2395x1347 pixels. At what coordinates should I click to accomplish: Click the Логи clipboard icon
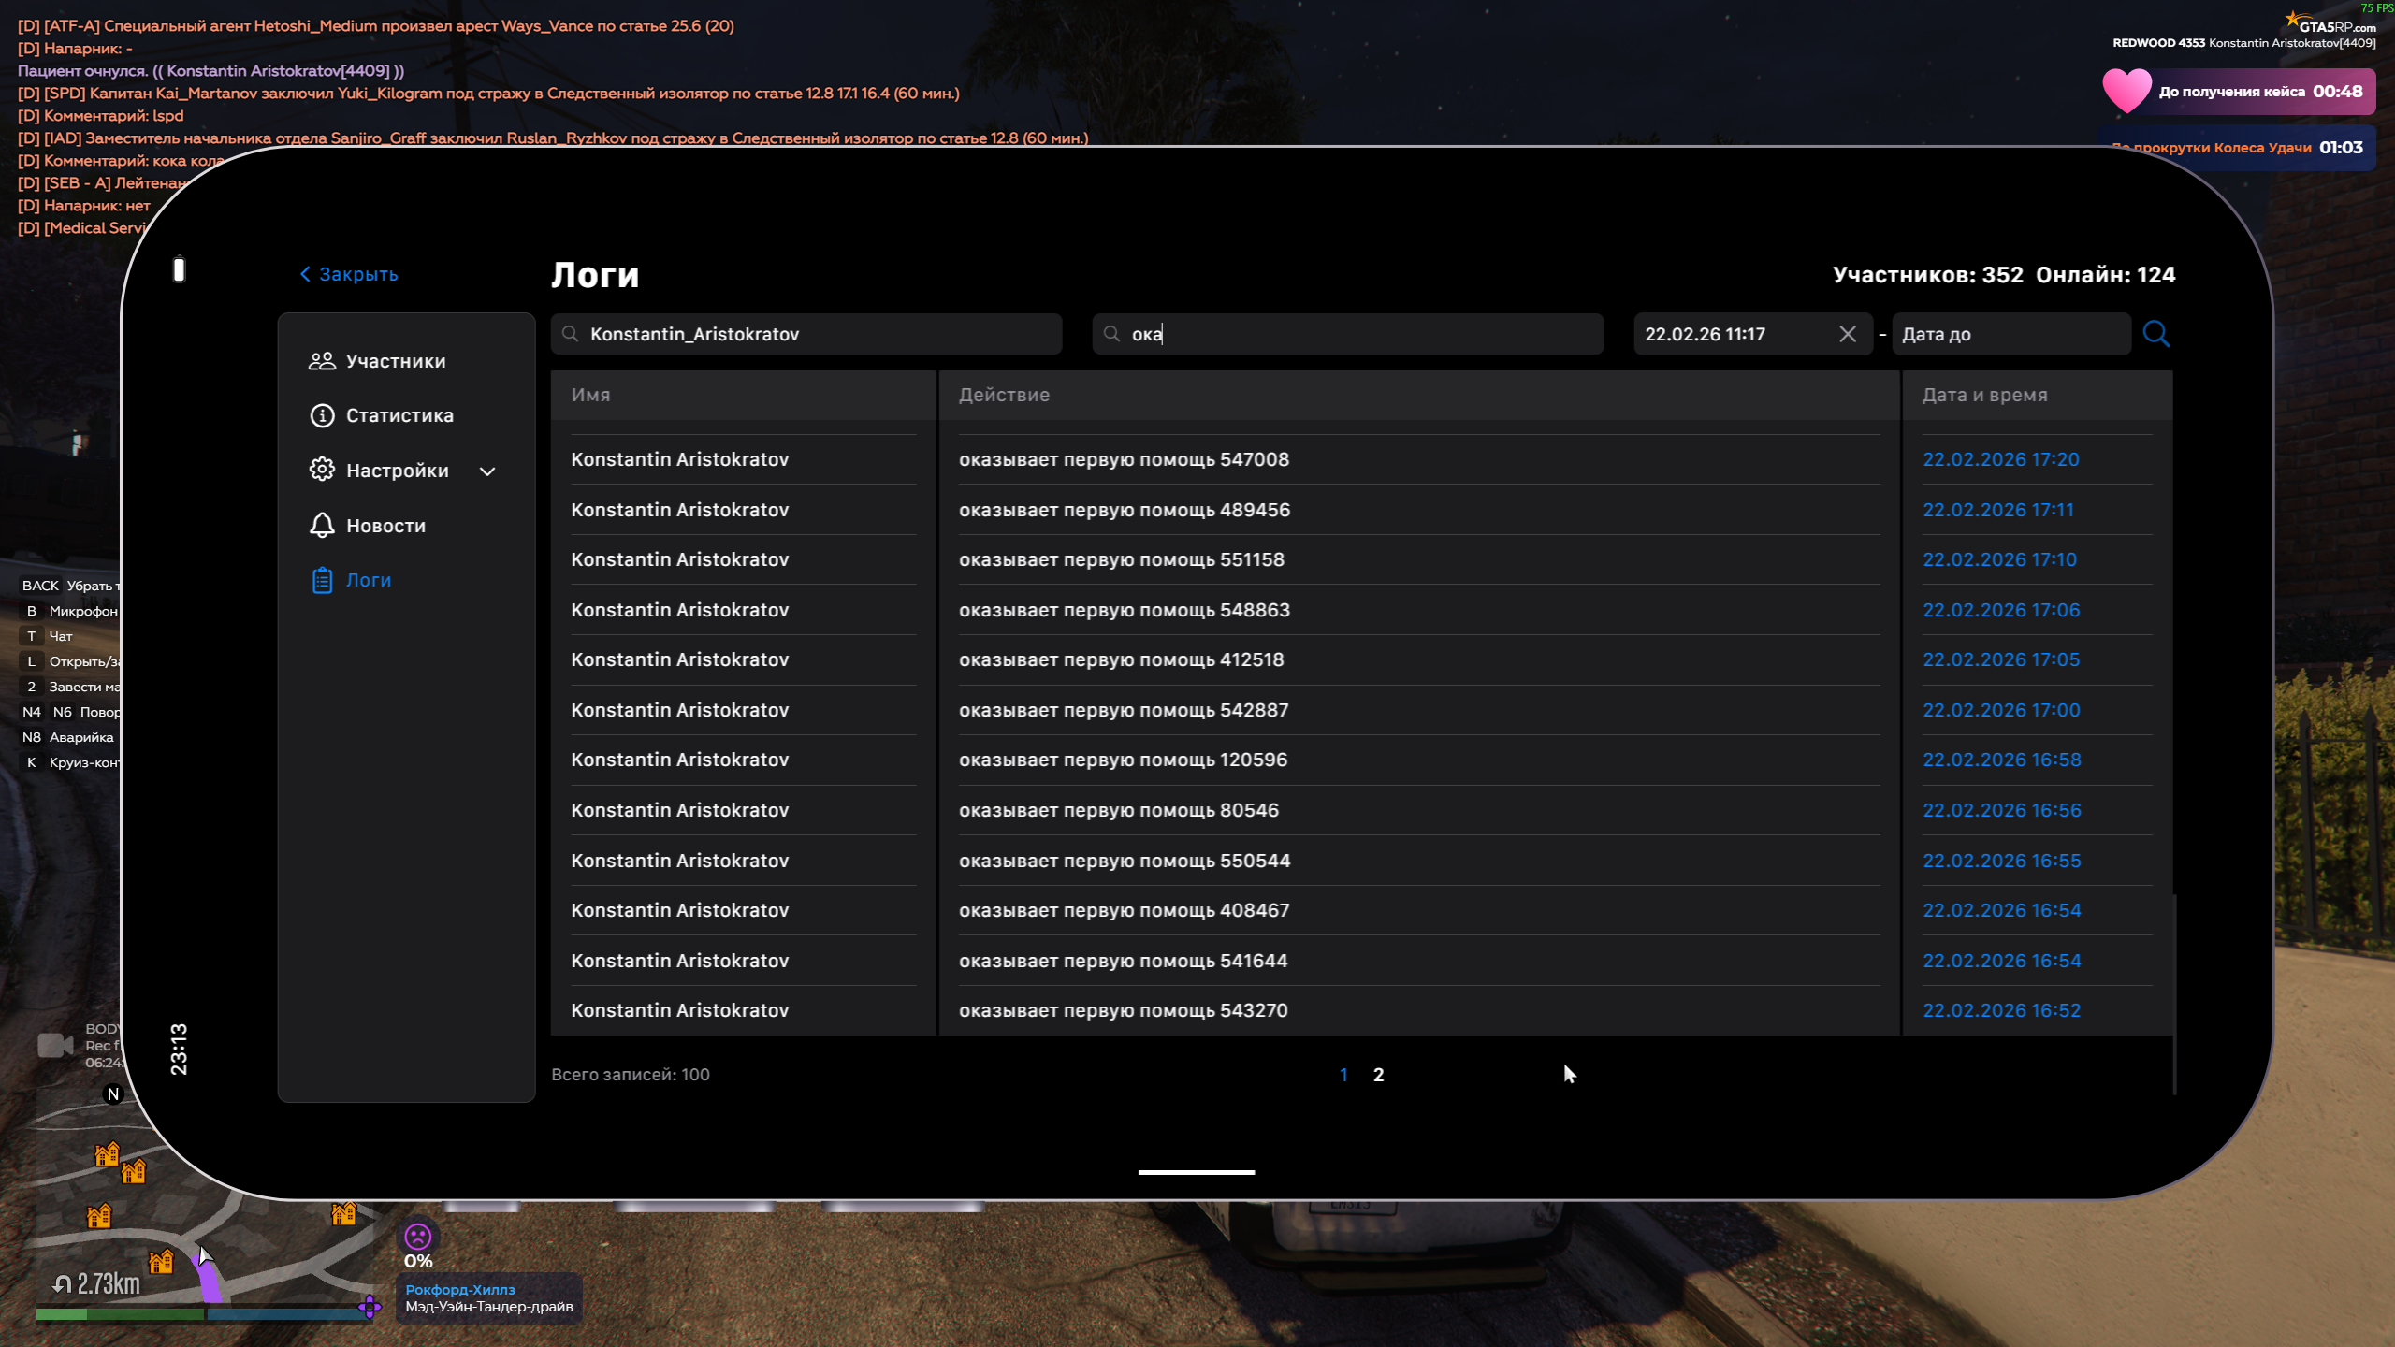tap(322, 580)
